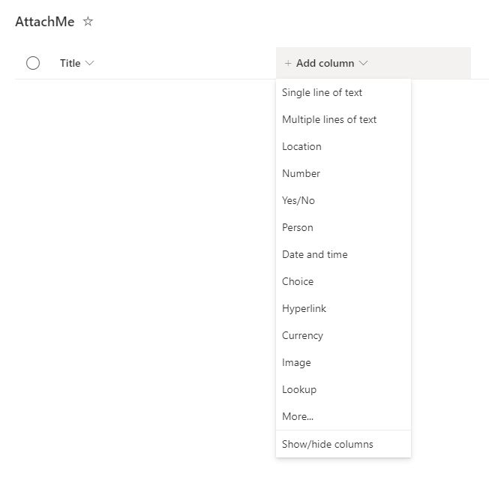Open the Title column header
This screenshot has height=486, width=489.
point(70,63)
